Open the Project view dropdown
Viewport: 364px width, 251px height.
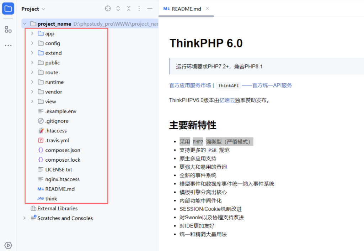tap(33, 9)
